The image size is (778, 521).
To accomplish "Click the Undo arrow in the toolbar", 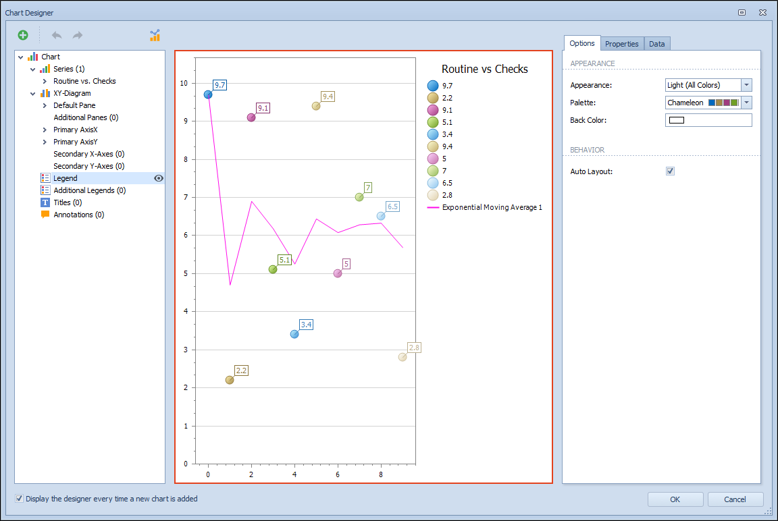I will [x=57, y=35].
